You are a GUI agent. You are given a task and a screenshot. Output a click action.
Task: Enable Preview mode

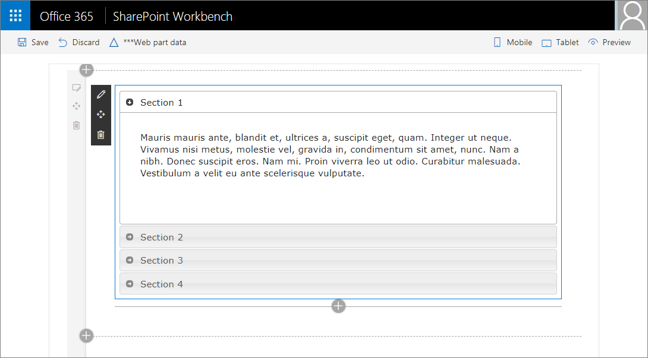pyautogui.click(x=609, y=42)
